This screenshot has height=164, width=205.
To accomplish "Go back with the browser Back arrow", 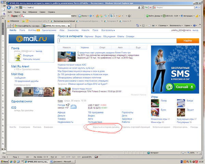I will [x=9, y=8].
